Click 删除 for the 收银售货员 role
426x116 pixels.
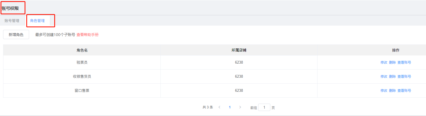(x=392, y=77)
